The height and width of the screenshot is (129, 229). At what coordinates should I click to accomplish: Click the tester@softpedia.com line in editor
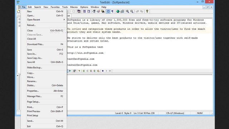point(82,65)
